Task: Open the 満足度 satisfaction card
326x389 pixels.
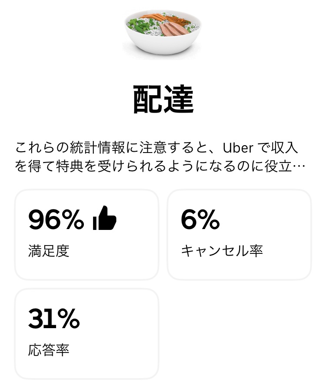Action: 87,234
